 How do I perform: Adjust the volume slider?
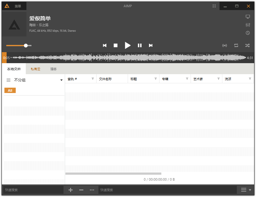pyautogui.click(x=26, y=45)
